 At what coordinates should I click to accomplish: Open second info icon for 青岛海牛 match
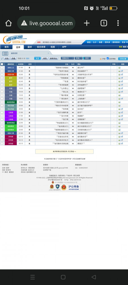pos(122,99)
